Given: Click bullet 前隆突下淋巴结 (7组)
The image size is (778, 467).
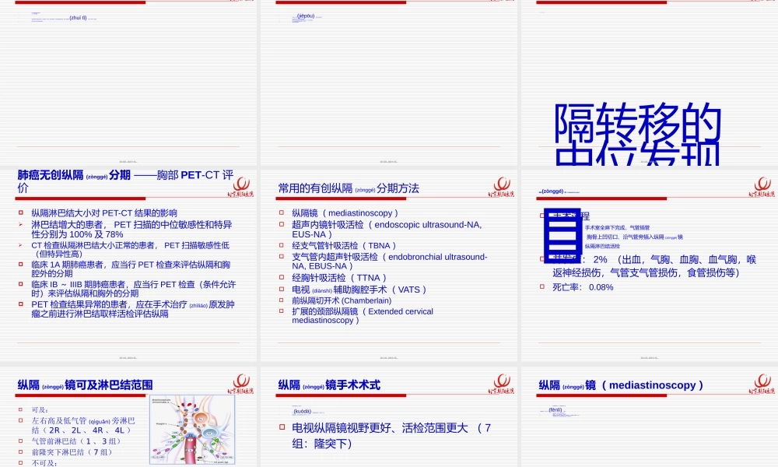Looking at the screenshot, I should 72,452.
